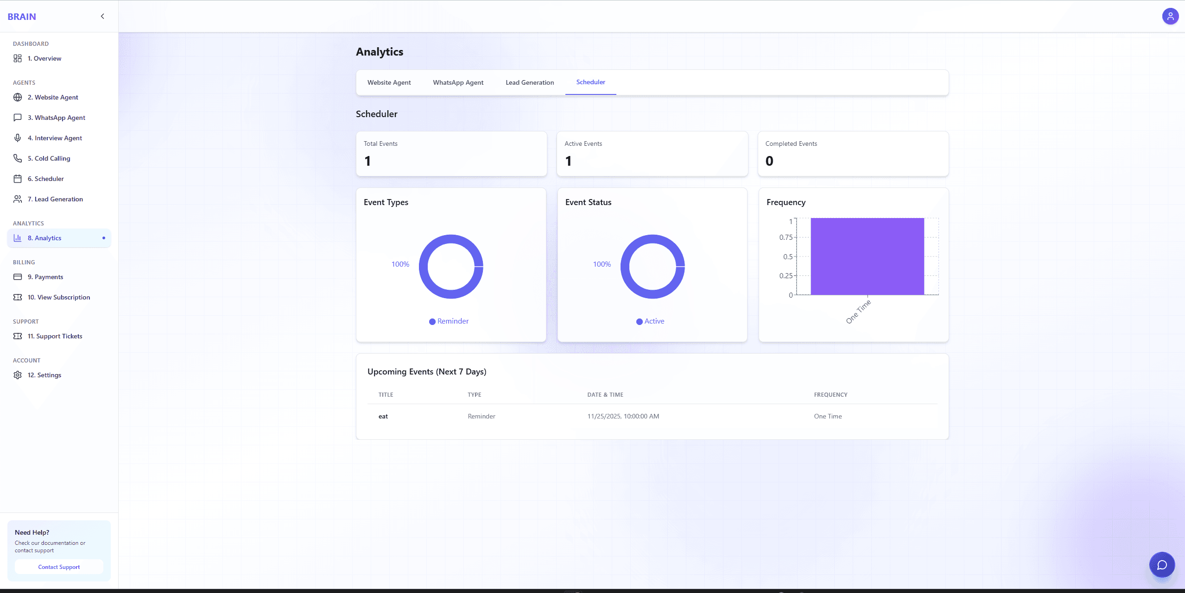
Task: Click the Scheduler calendar icon in sidebar
Action: click(18, 179)
